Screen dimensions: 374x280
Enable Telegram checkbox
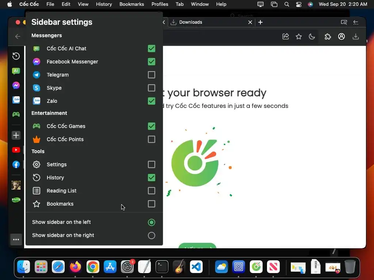coord(152,75)
